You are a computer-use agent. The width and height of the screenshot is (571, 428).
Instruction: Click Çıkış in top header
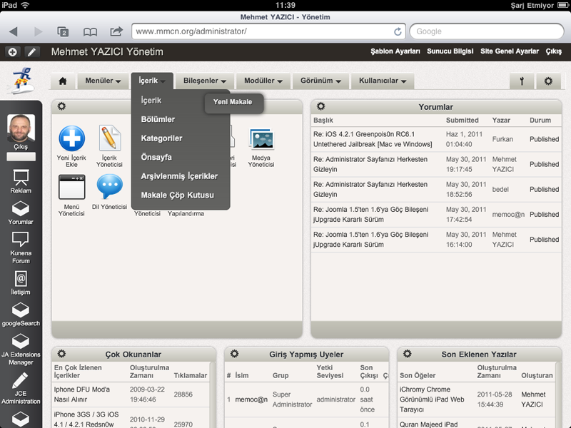554,51
